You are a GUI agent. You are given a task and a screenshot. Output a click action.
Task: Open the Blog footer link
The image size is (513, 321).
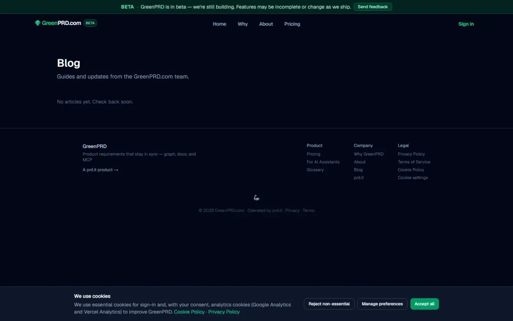point(358,170)
